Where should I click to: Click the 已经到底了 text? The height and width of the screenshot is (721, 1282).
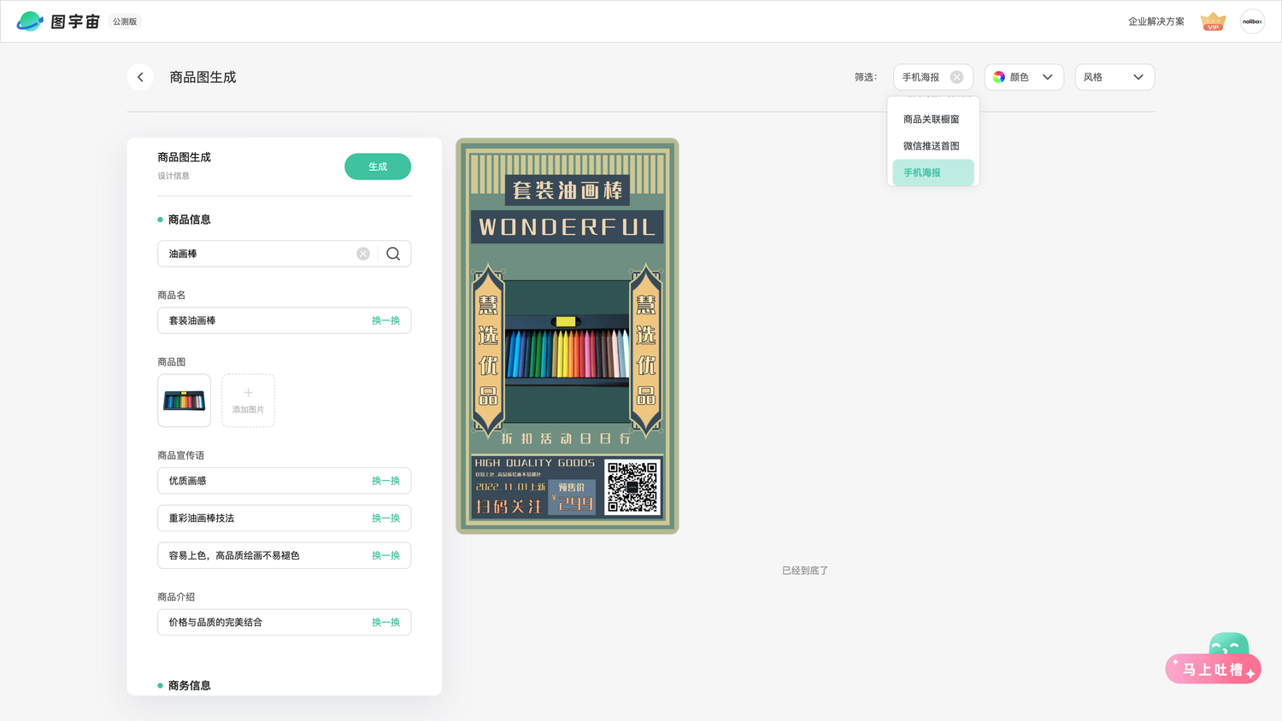point(805,571)
